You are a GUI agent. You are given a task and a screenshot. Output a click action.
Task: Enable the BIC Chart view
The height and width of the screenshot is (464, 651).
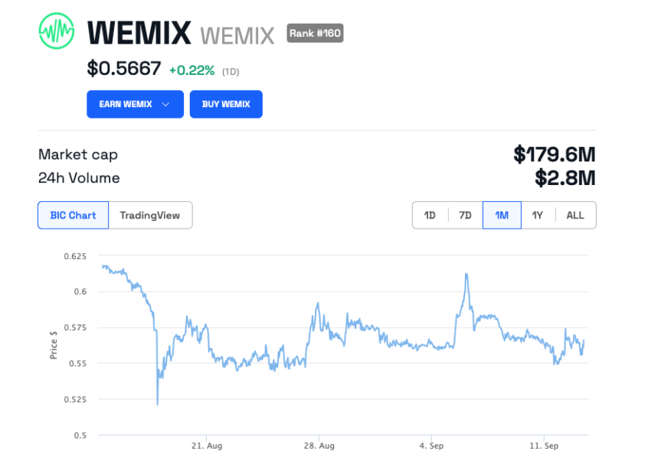click(x=73, y=215)
